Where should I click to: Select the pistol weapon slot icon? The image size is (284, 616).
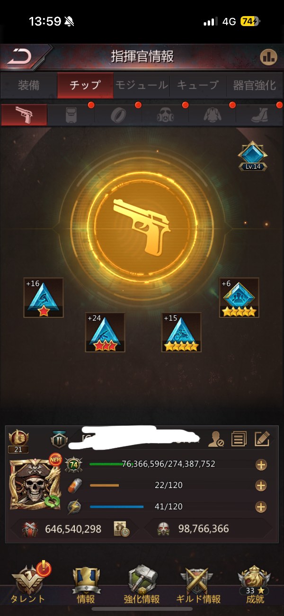click(x=24, y=115)
